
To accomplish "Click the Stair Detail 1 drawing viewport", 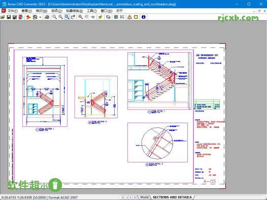I will coord(159,81).
